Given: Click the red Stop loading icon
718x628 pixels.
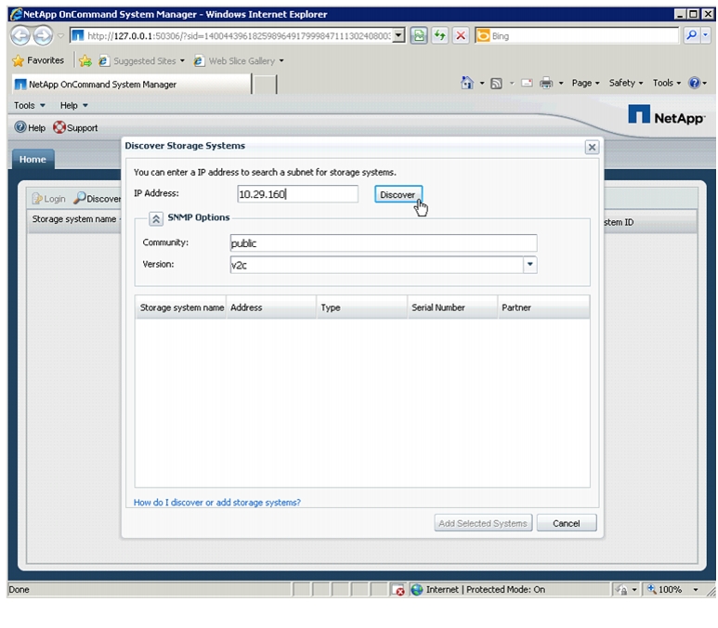Looking at the screenshot, I should tap(461, 35).
